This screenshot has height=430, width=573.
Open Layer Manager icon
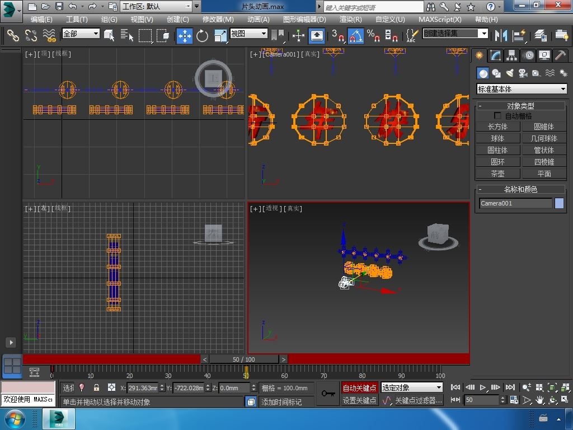540,35
